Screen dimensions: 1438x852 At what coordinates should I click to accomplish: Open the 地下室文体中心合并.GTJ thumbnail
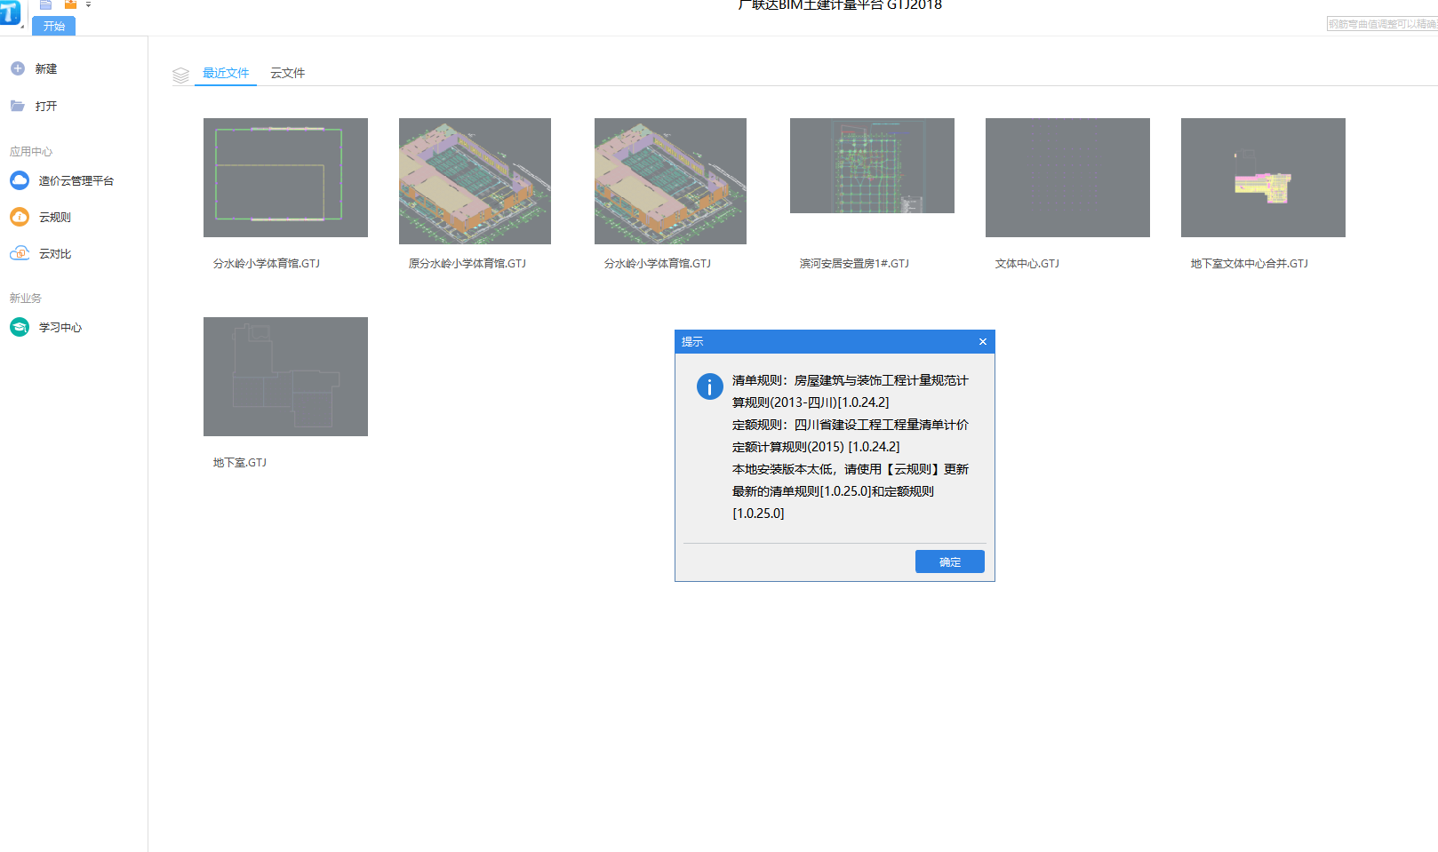tap(1263, 178)
